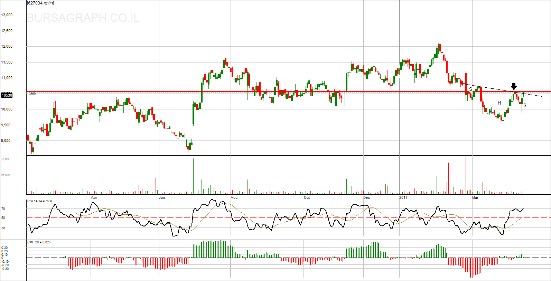551x281 pixels.
Task: Click the Mar label on time axis
Action: click(x=475, y=197)
